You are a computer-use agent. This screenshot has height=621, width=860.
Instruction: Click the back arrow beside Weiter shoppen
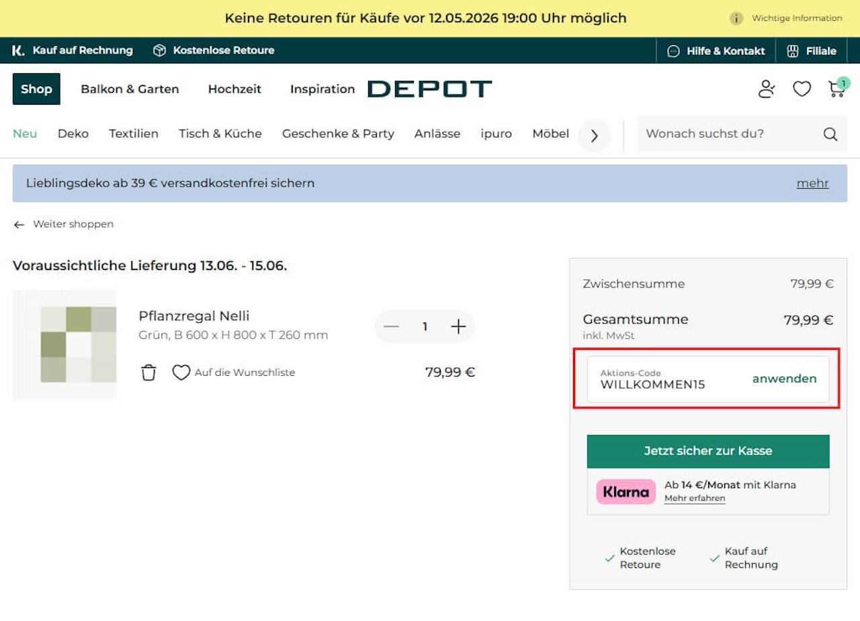click(19, 224)
